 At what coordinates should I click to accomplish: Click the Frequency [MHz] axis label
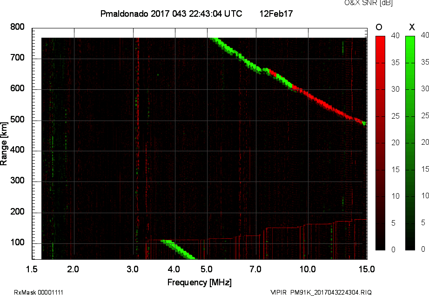199,282
